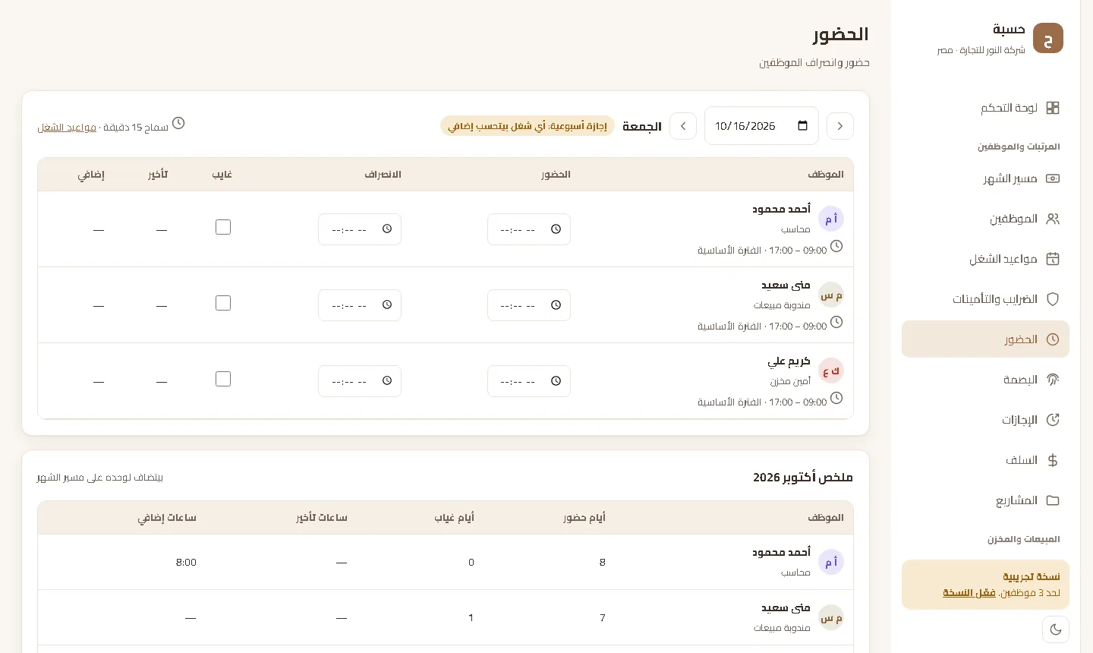This screenshot has height=653, width=1093.
Task: Toggle dark mode moon button
Action: 1056,629
